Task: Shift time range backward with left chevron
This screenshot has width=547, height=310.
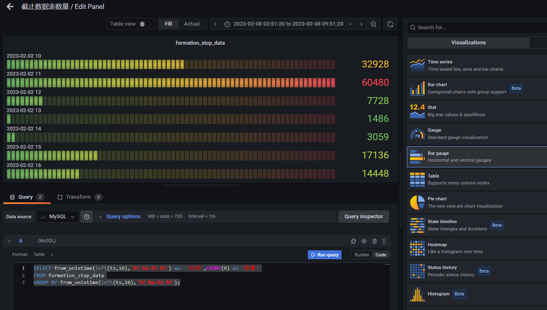Action: click(215, 24)
